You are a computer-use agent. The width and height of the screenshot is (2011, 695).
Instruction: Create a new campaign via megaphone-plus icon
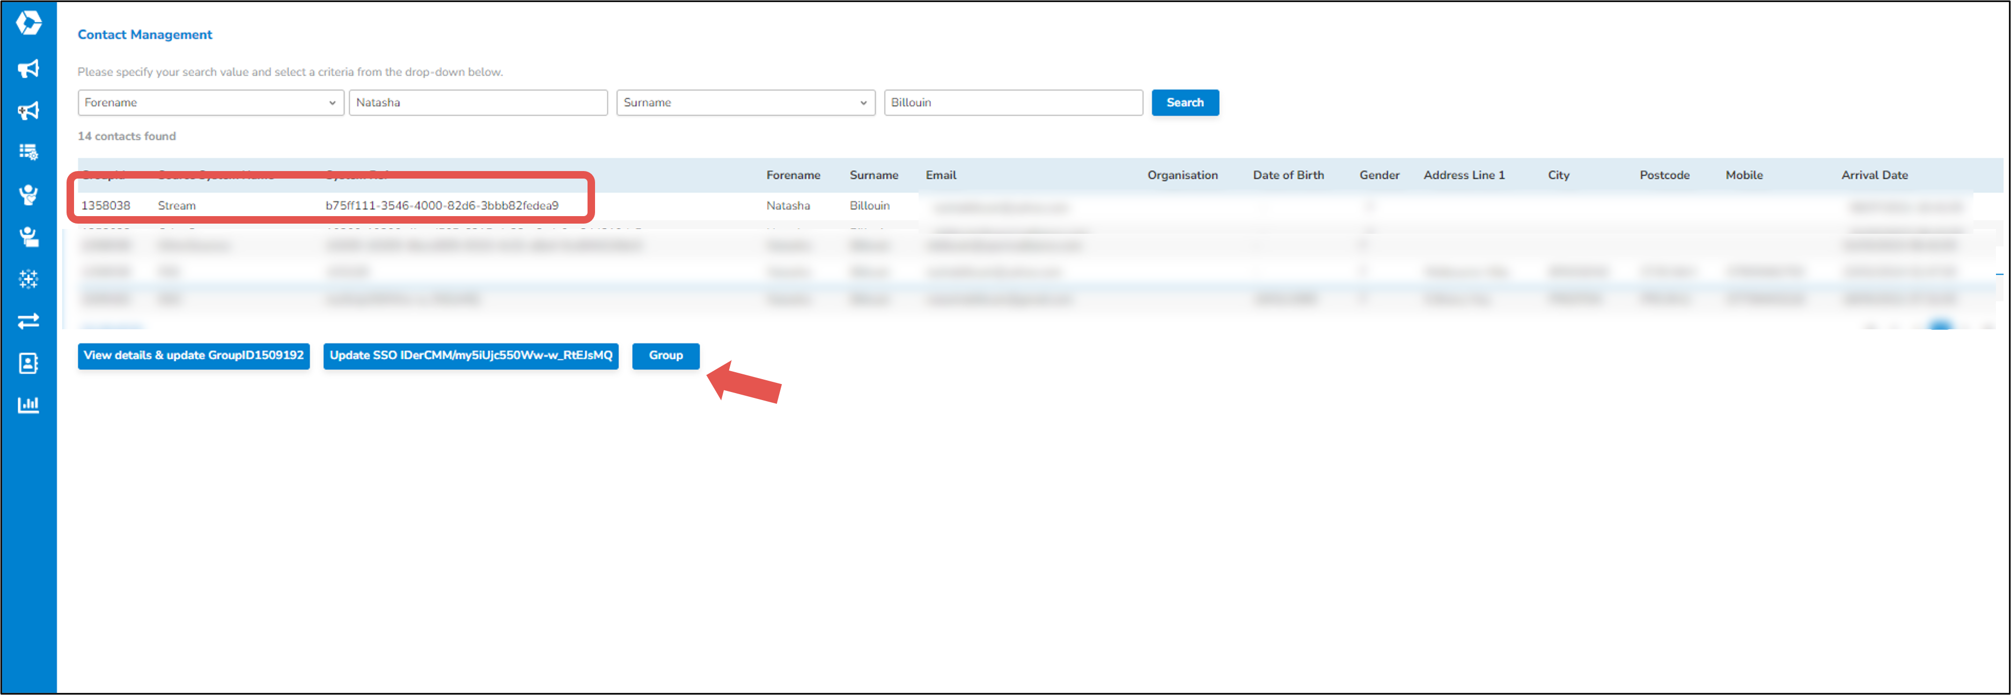pos(28,110)
